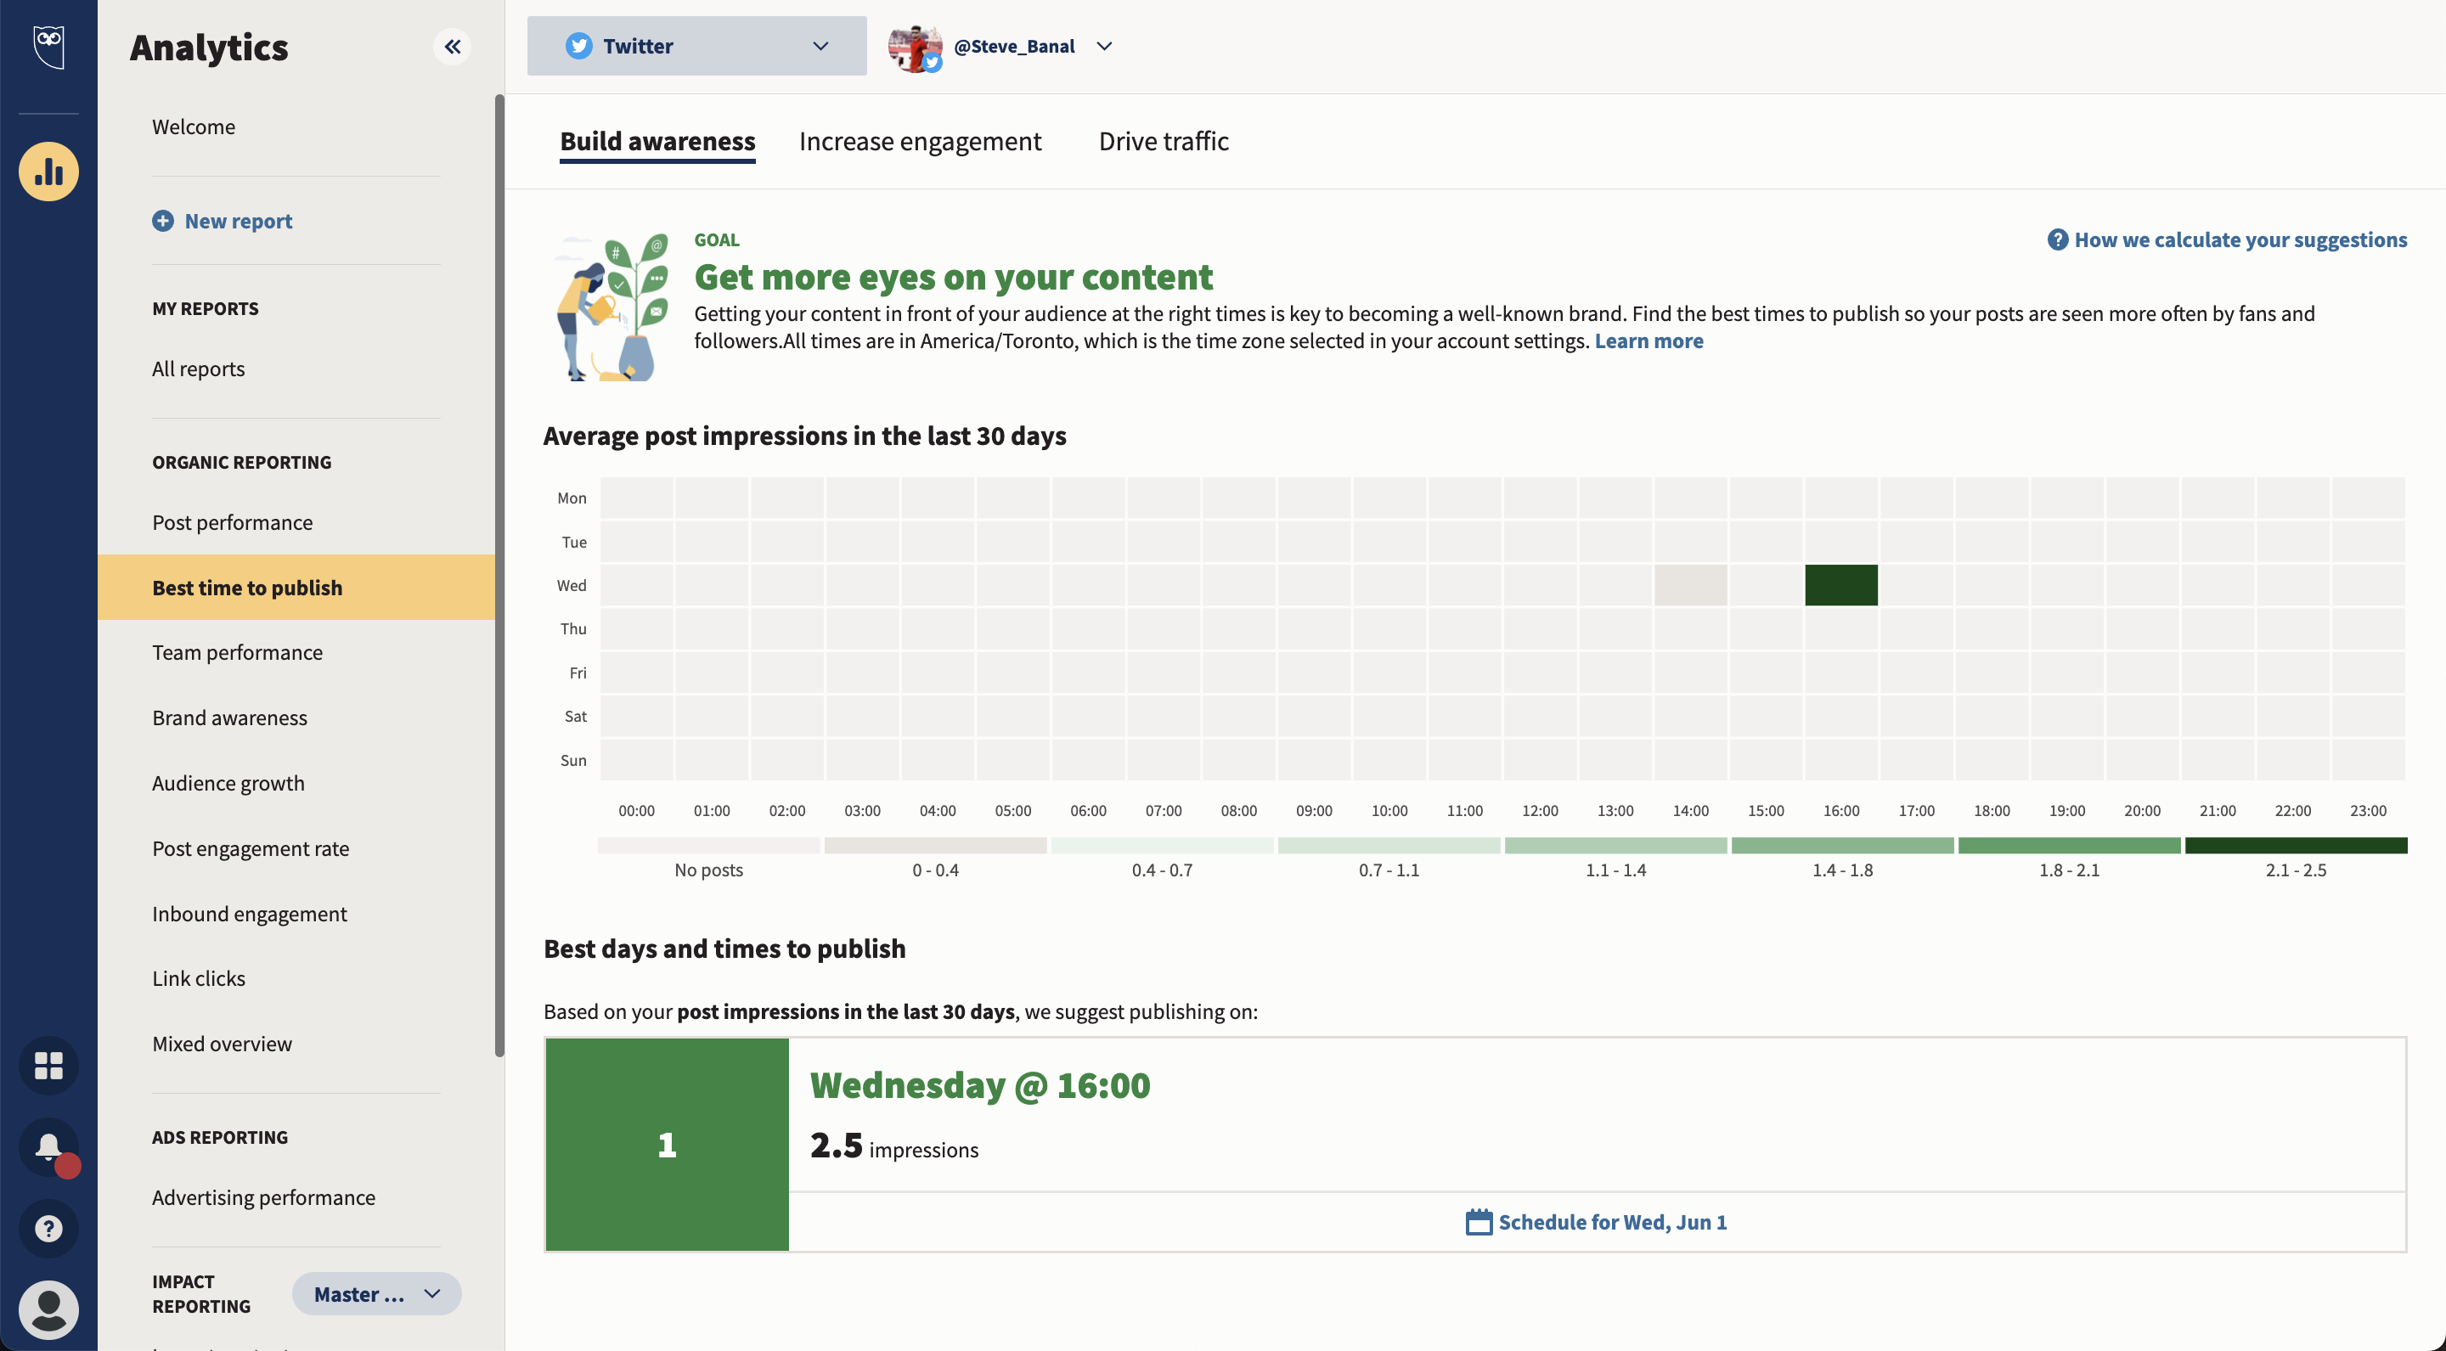This screenshot has height=1351, width=2446.
Task: Open the apps grid icon in sidebar
Action: tap(48, 1065)
